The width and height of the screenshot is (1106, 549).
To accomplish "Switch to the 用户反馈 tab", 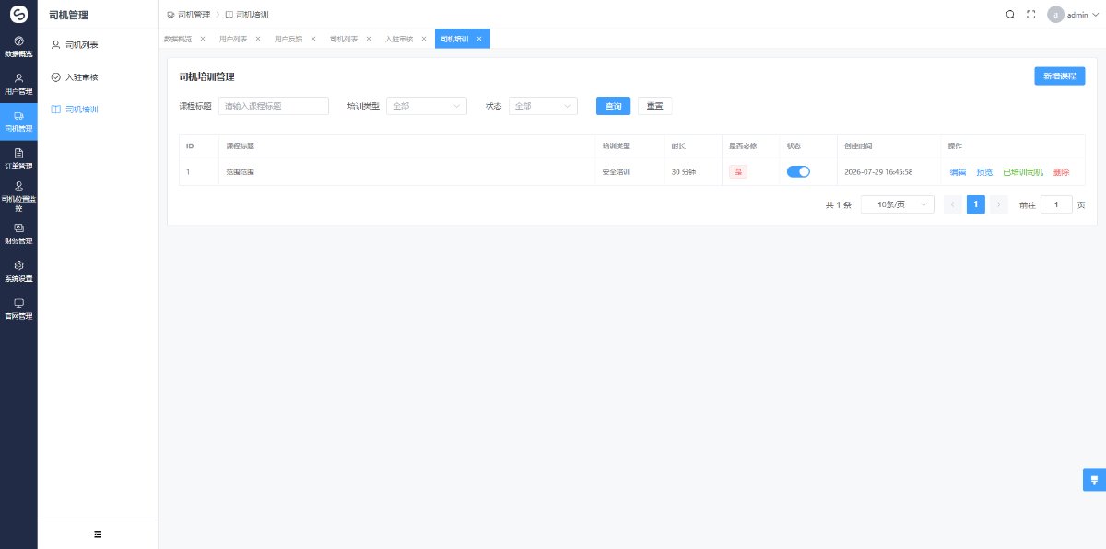I will click(x=288, y=39).
